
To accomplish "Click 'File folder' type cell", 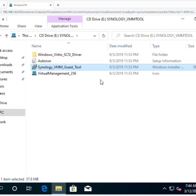I will click(x=160, y=55).
